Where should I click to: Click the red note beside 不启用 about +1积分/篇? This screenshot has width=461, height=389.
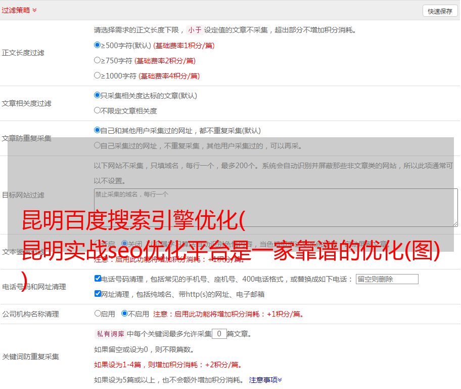(x=228, y=314)
